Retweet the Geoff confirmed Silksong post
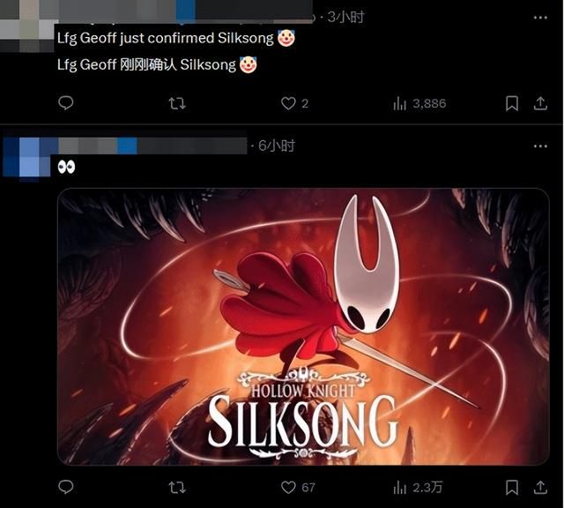This screenshot has width=564, height=508. tap(177, 104)
